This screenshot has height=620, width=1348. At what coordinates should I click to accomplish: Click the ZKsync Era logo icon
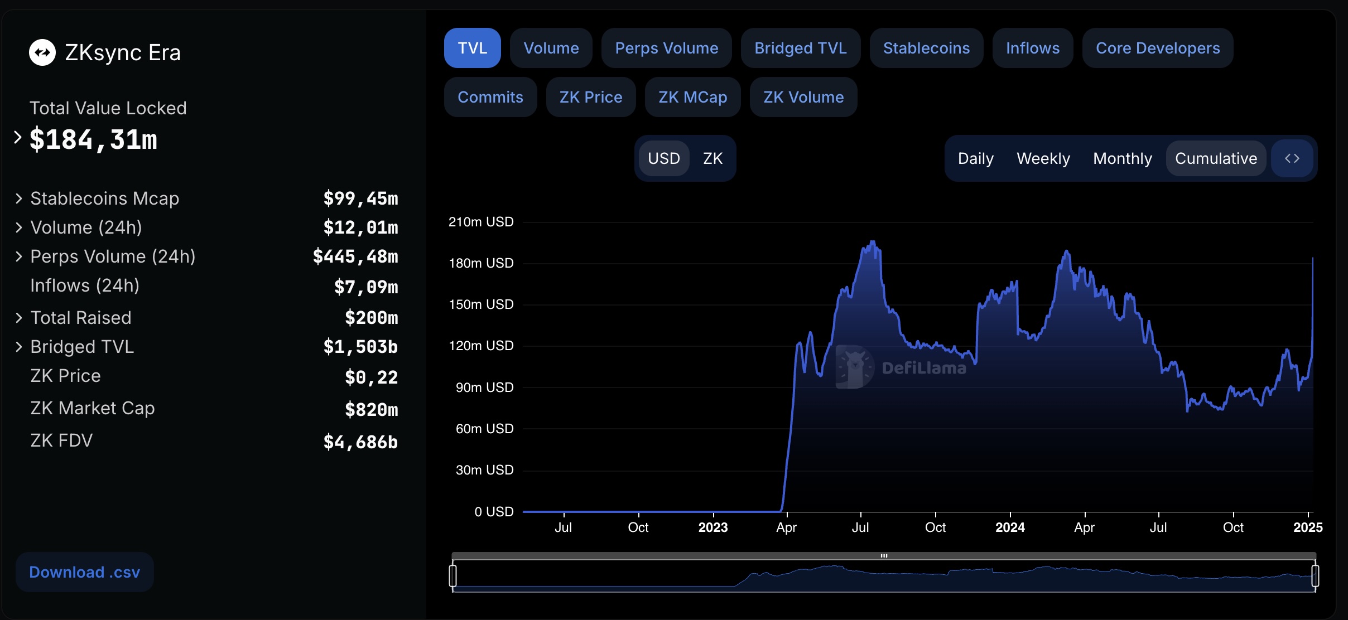[42, 52]
